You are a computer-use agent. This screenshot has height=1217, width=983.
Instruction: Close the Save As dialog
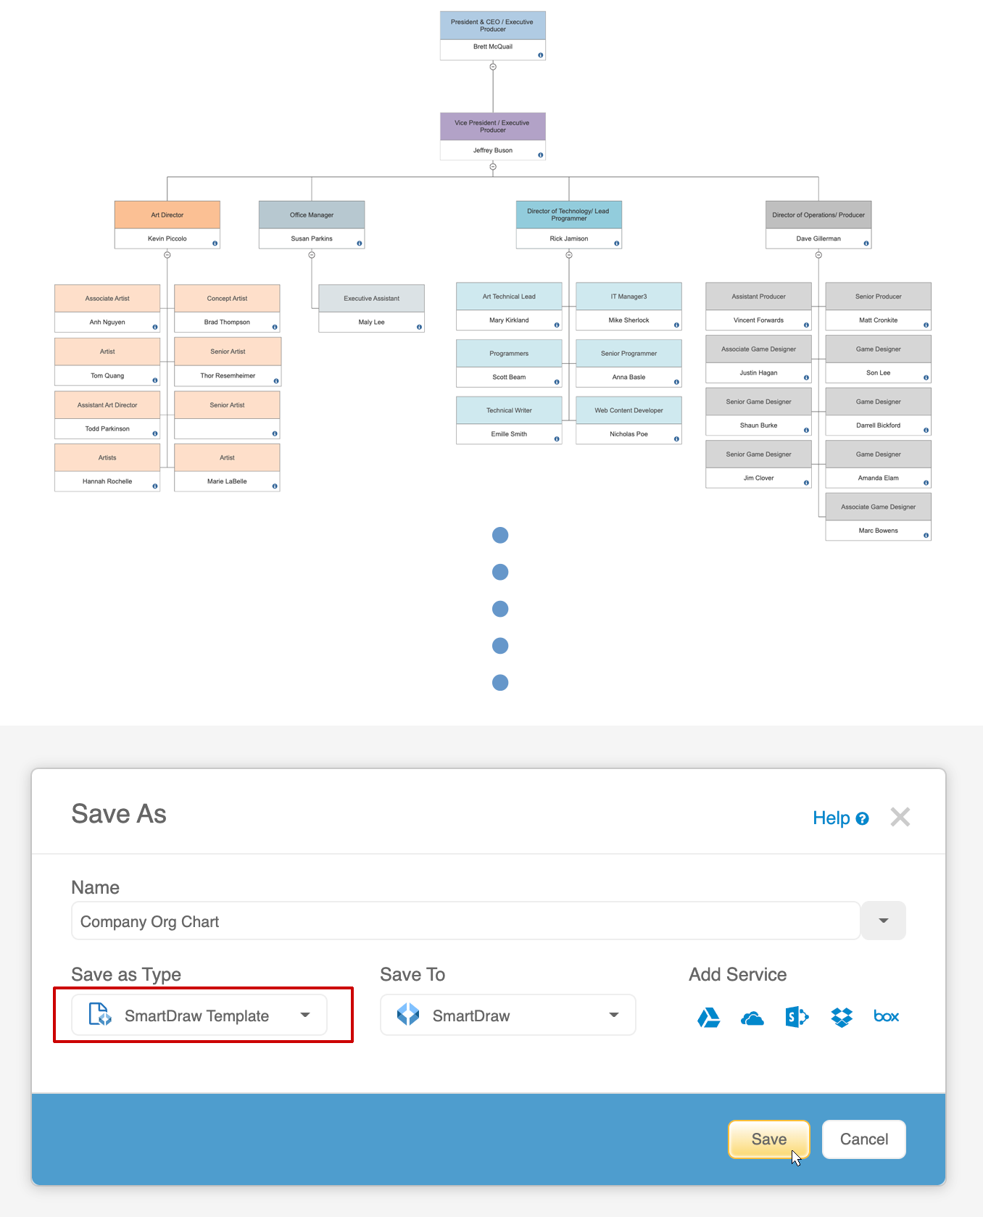coord(900,818)
